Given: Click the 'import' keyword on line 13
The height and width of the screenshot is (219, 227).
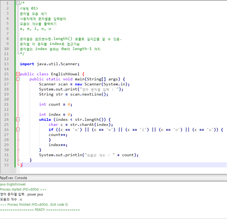Looking at the screenshot, I should (27, 64).
